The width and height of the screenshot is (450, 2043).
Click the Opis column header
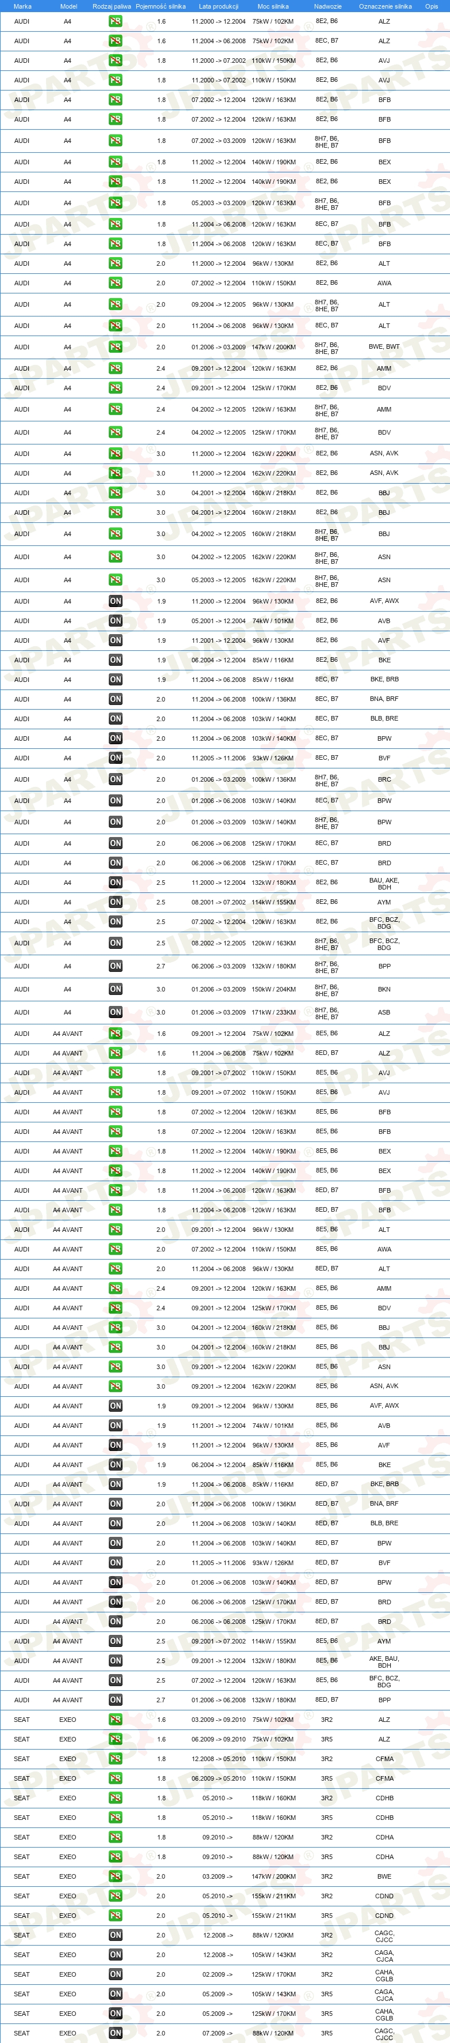click(432, 6)
